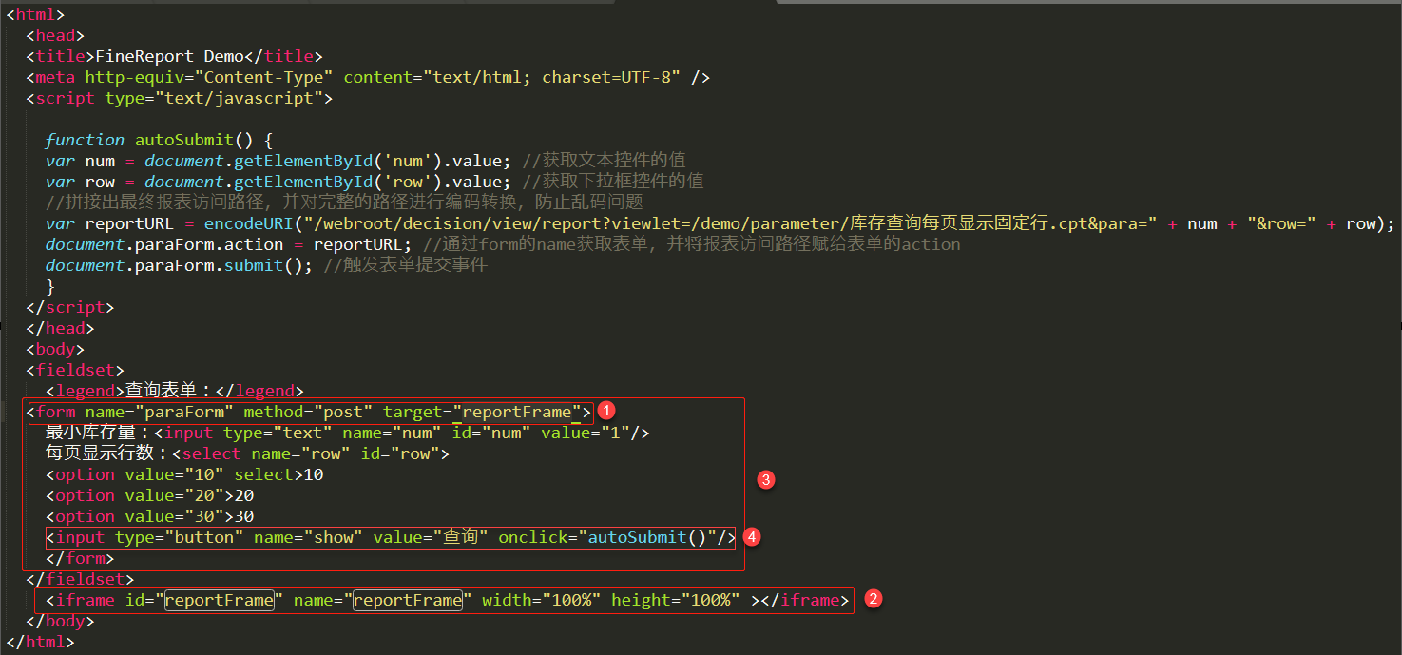Screen dimensions: 1402x655
Task: Click the function autoSubmit() declaration
Action: tap(159, 140)
